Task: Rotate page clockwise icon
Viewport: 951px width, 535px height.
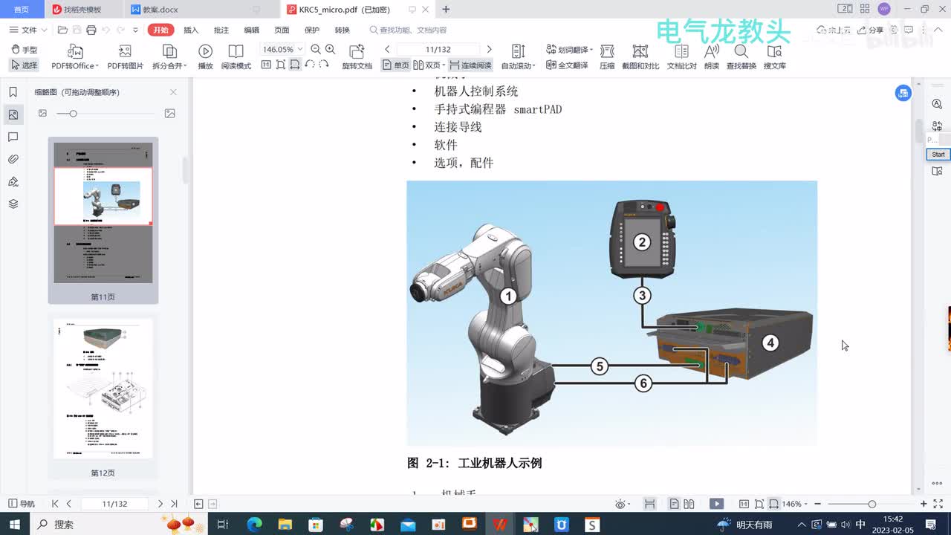Action: click(323, 65)
